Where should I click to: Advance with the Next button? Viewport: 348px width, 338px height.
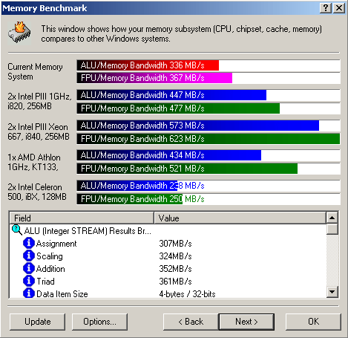point(246,322)
